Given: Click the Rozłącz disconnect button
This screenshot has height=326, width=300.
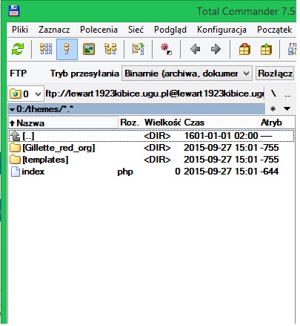Looking at the screenshot, I should click(275, 74).
